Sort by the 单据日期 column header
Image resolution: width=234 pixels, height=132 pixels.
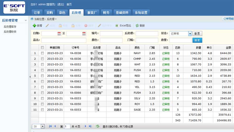pos(55,47)
